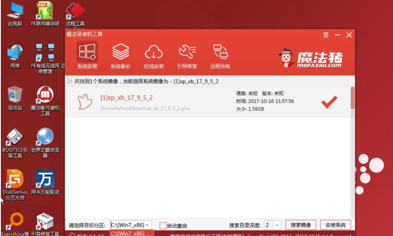This screenshot has height=236, width=393.
Task: Switch to the 系统备份 tab
Action: [x=120, y=56]
